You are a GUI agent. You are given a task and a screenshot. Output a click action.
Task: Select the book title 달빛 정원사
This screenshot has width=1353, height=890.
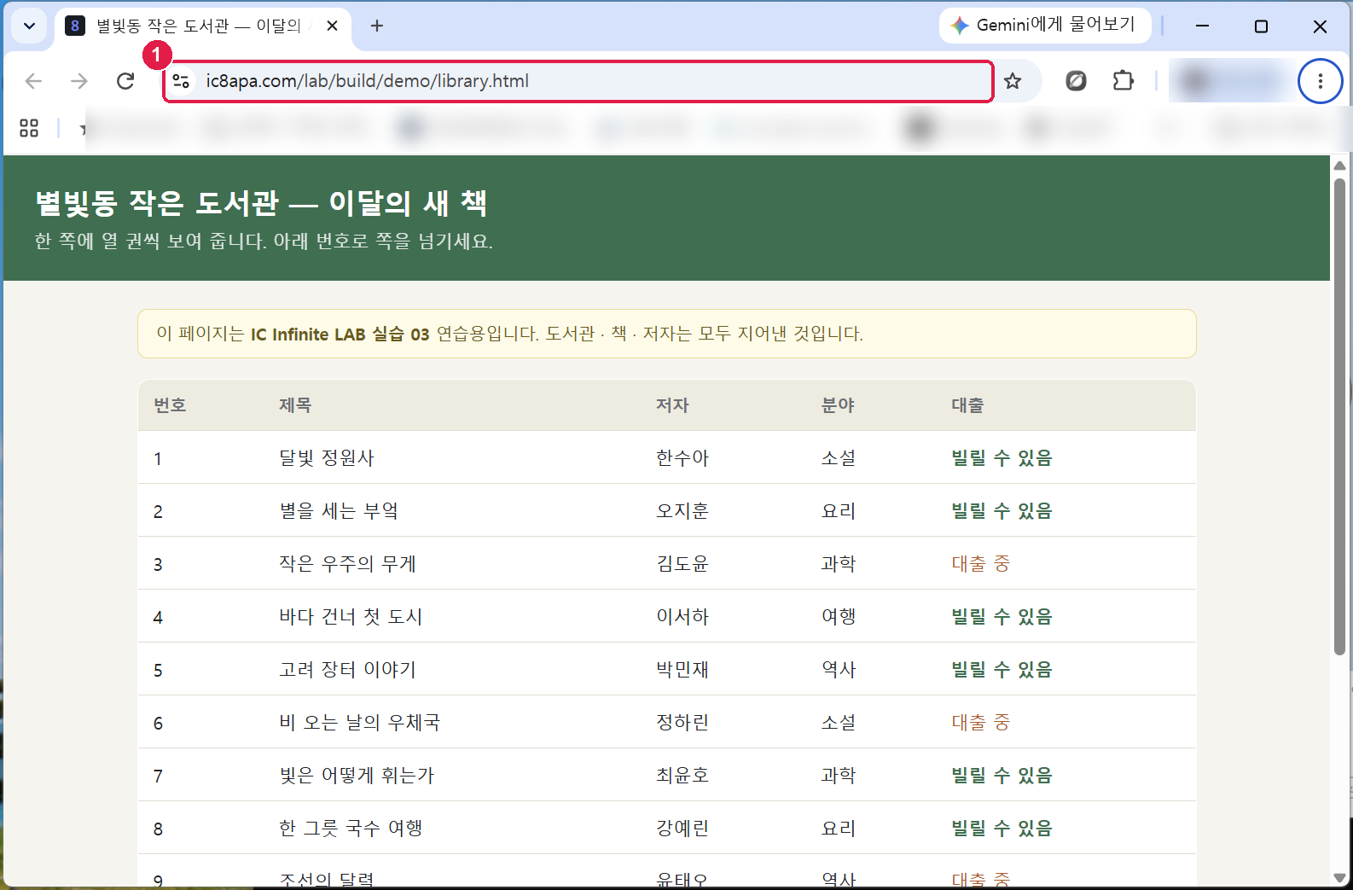[327, 458]
